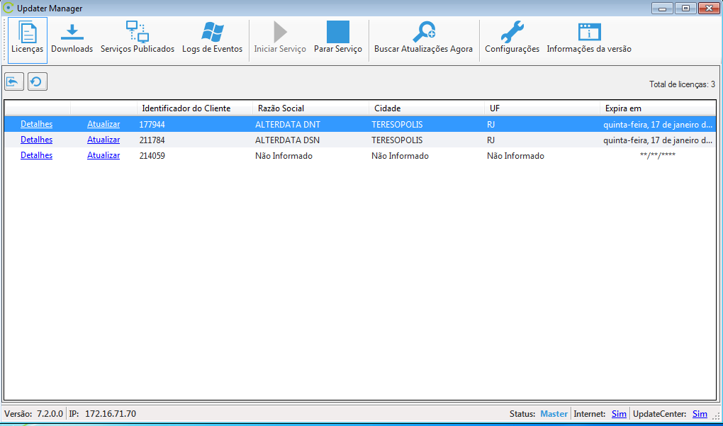Click client identifier 211784
Viewport: 723px width, 426px height.
152,140
